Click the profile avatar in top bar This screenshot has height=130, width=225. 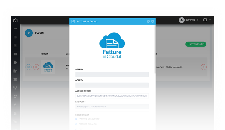coord(205,20)
